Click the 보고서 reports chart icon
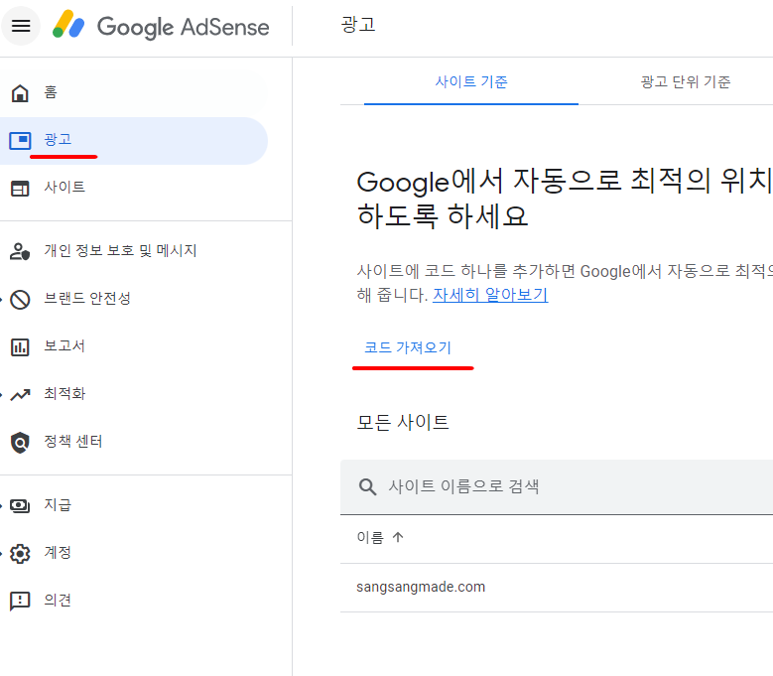This screenshot has height=676, width=773. [x=20, y=347]
